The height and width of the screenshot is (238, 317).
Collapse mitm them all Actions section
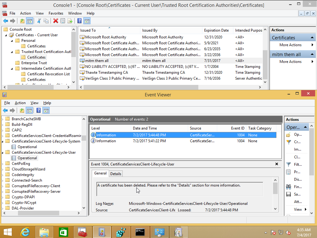312,55
